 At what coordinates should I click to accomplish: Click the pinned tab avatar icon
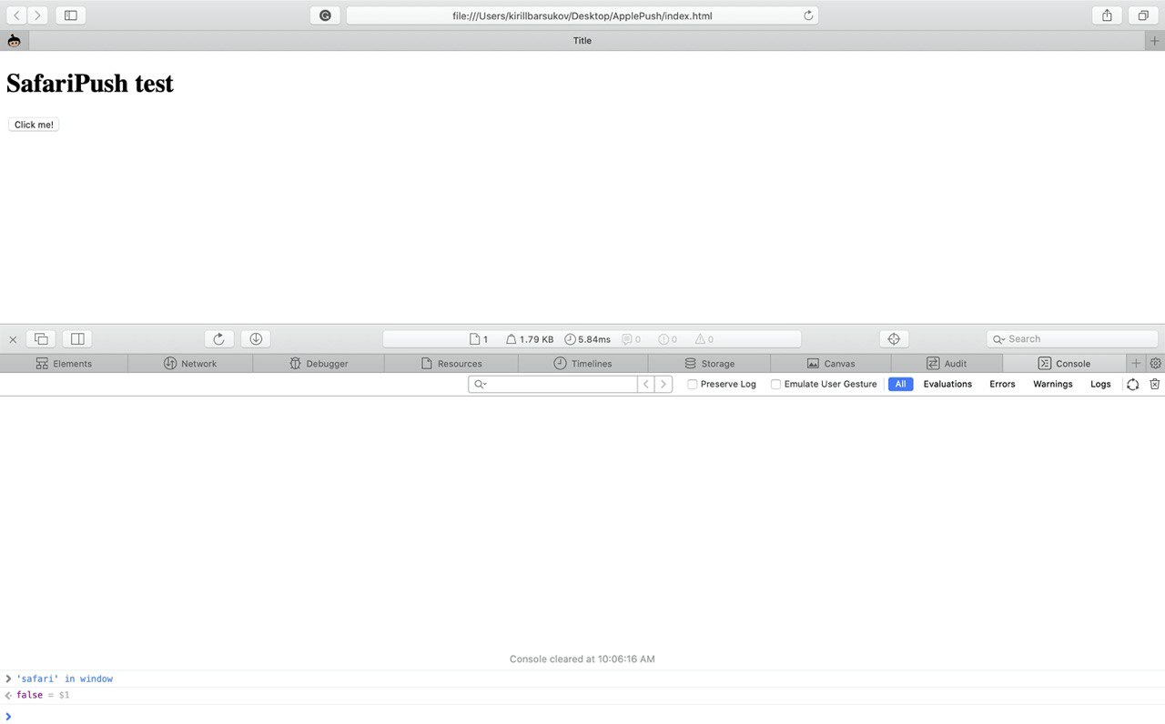pos(14,41)
